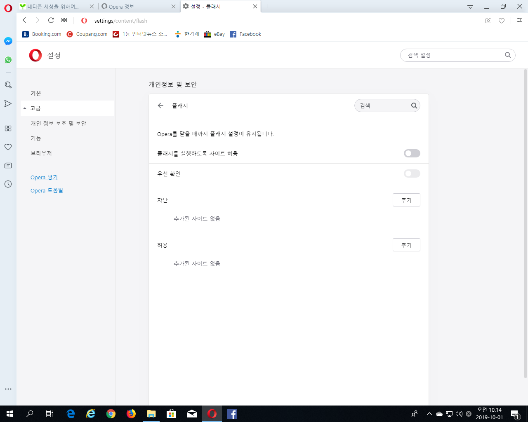Screen dimensions: 528x422
Task: Open the Opera main menu logo
Action: point(8,8)
